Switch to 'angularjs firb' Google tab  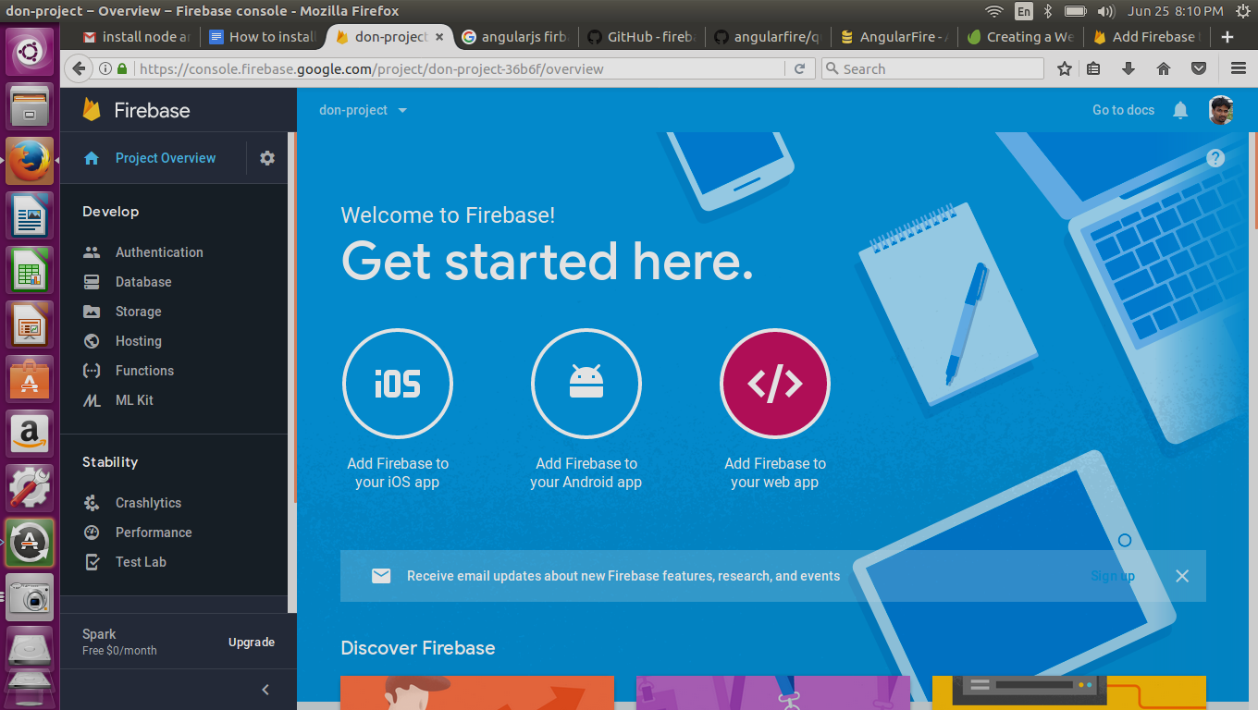[x=514, y=37]
